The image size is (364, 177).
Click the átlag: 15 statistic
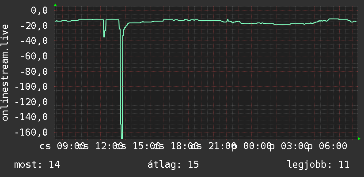coord(173,165)
